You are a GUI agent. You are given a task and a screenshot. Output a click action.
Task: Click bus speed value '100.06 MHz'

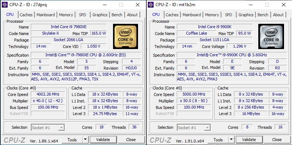48,107
